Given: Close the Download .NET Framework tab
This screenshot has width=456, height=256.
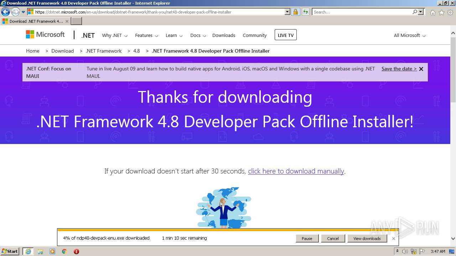Looking at the screenshot, I should (67, 21).
